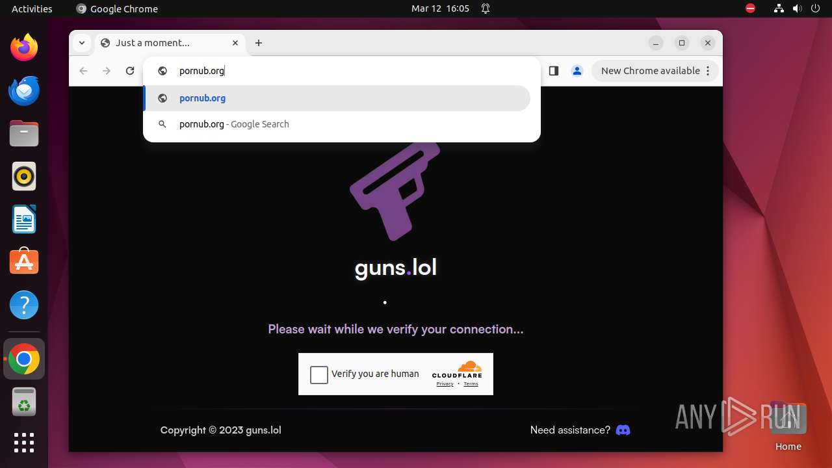The width and height of the screenshot is (832, 468).
Task: Open the Files manager dock icon
Action: 24,133
